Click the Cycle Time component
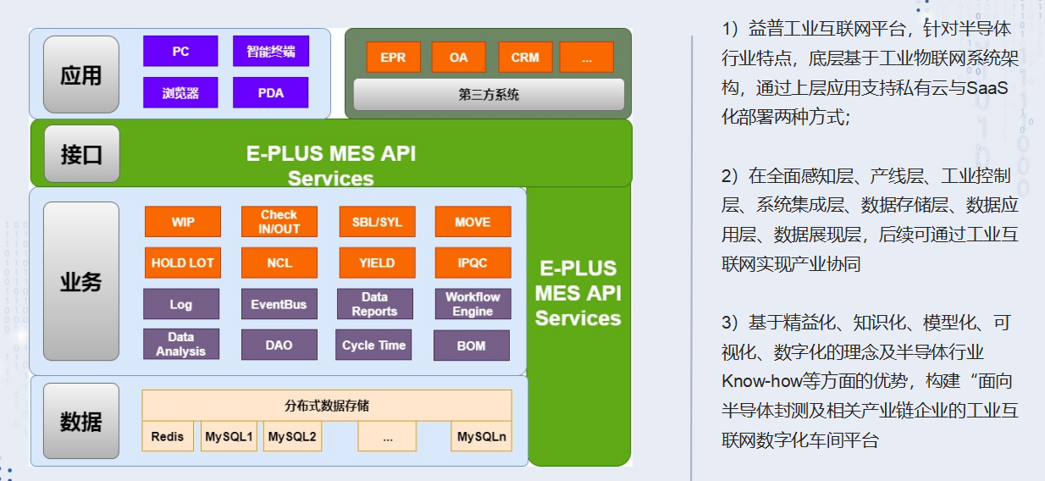Viewport: 1045px width, 481px height. 374,346
